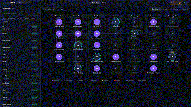Open the playwright capability row

tap(20, 49)
